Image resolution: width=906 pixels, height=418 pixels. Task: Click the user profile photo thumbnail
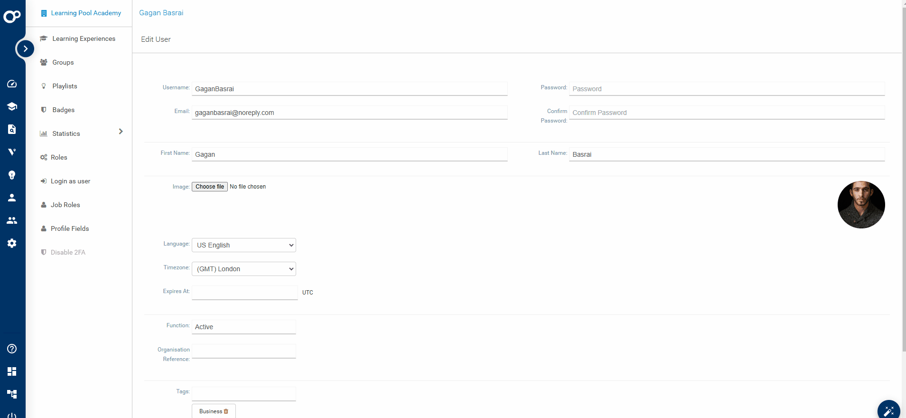[x=861, y=205]
